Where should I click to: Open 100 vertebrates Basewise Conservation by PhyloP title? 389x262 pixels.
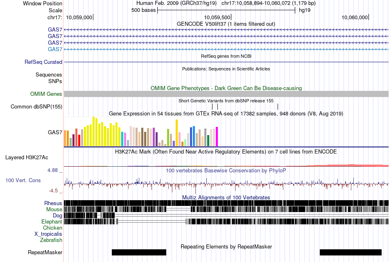click(x=226, y=171)
